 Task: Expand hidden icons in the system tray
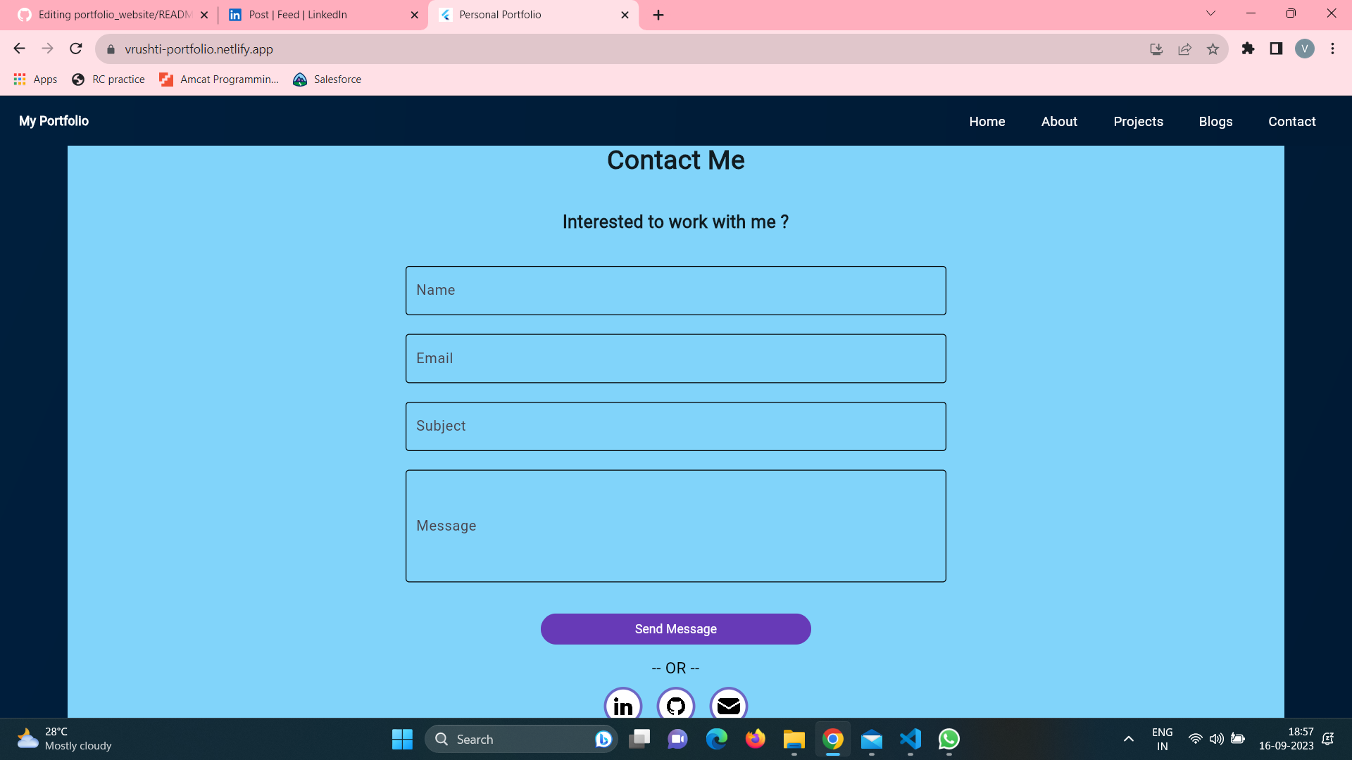1128,740
